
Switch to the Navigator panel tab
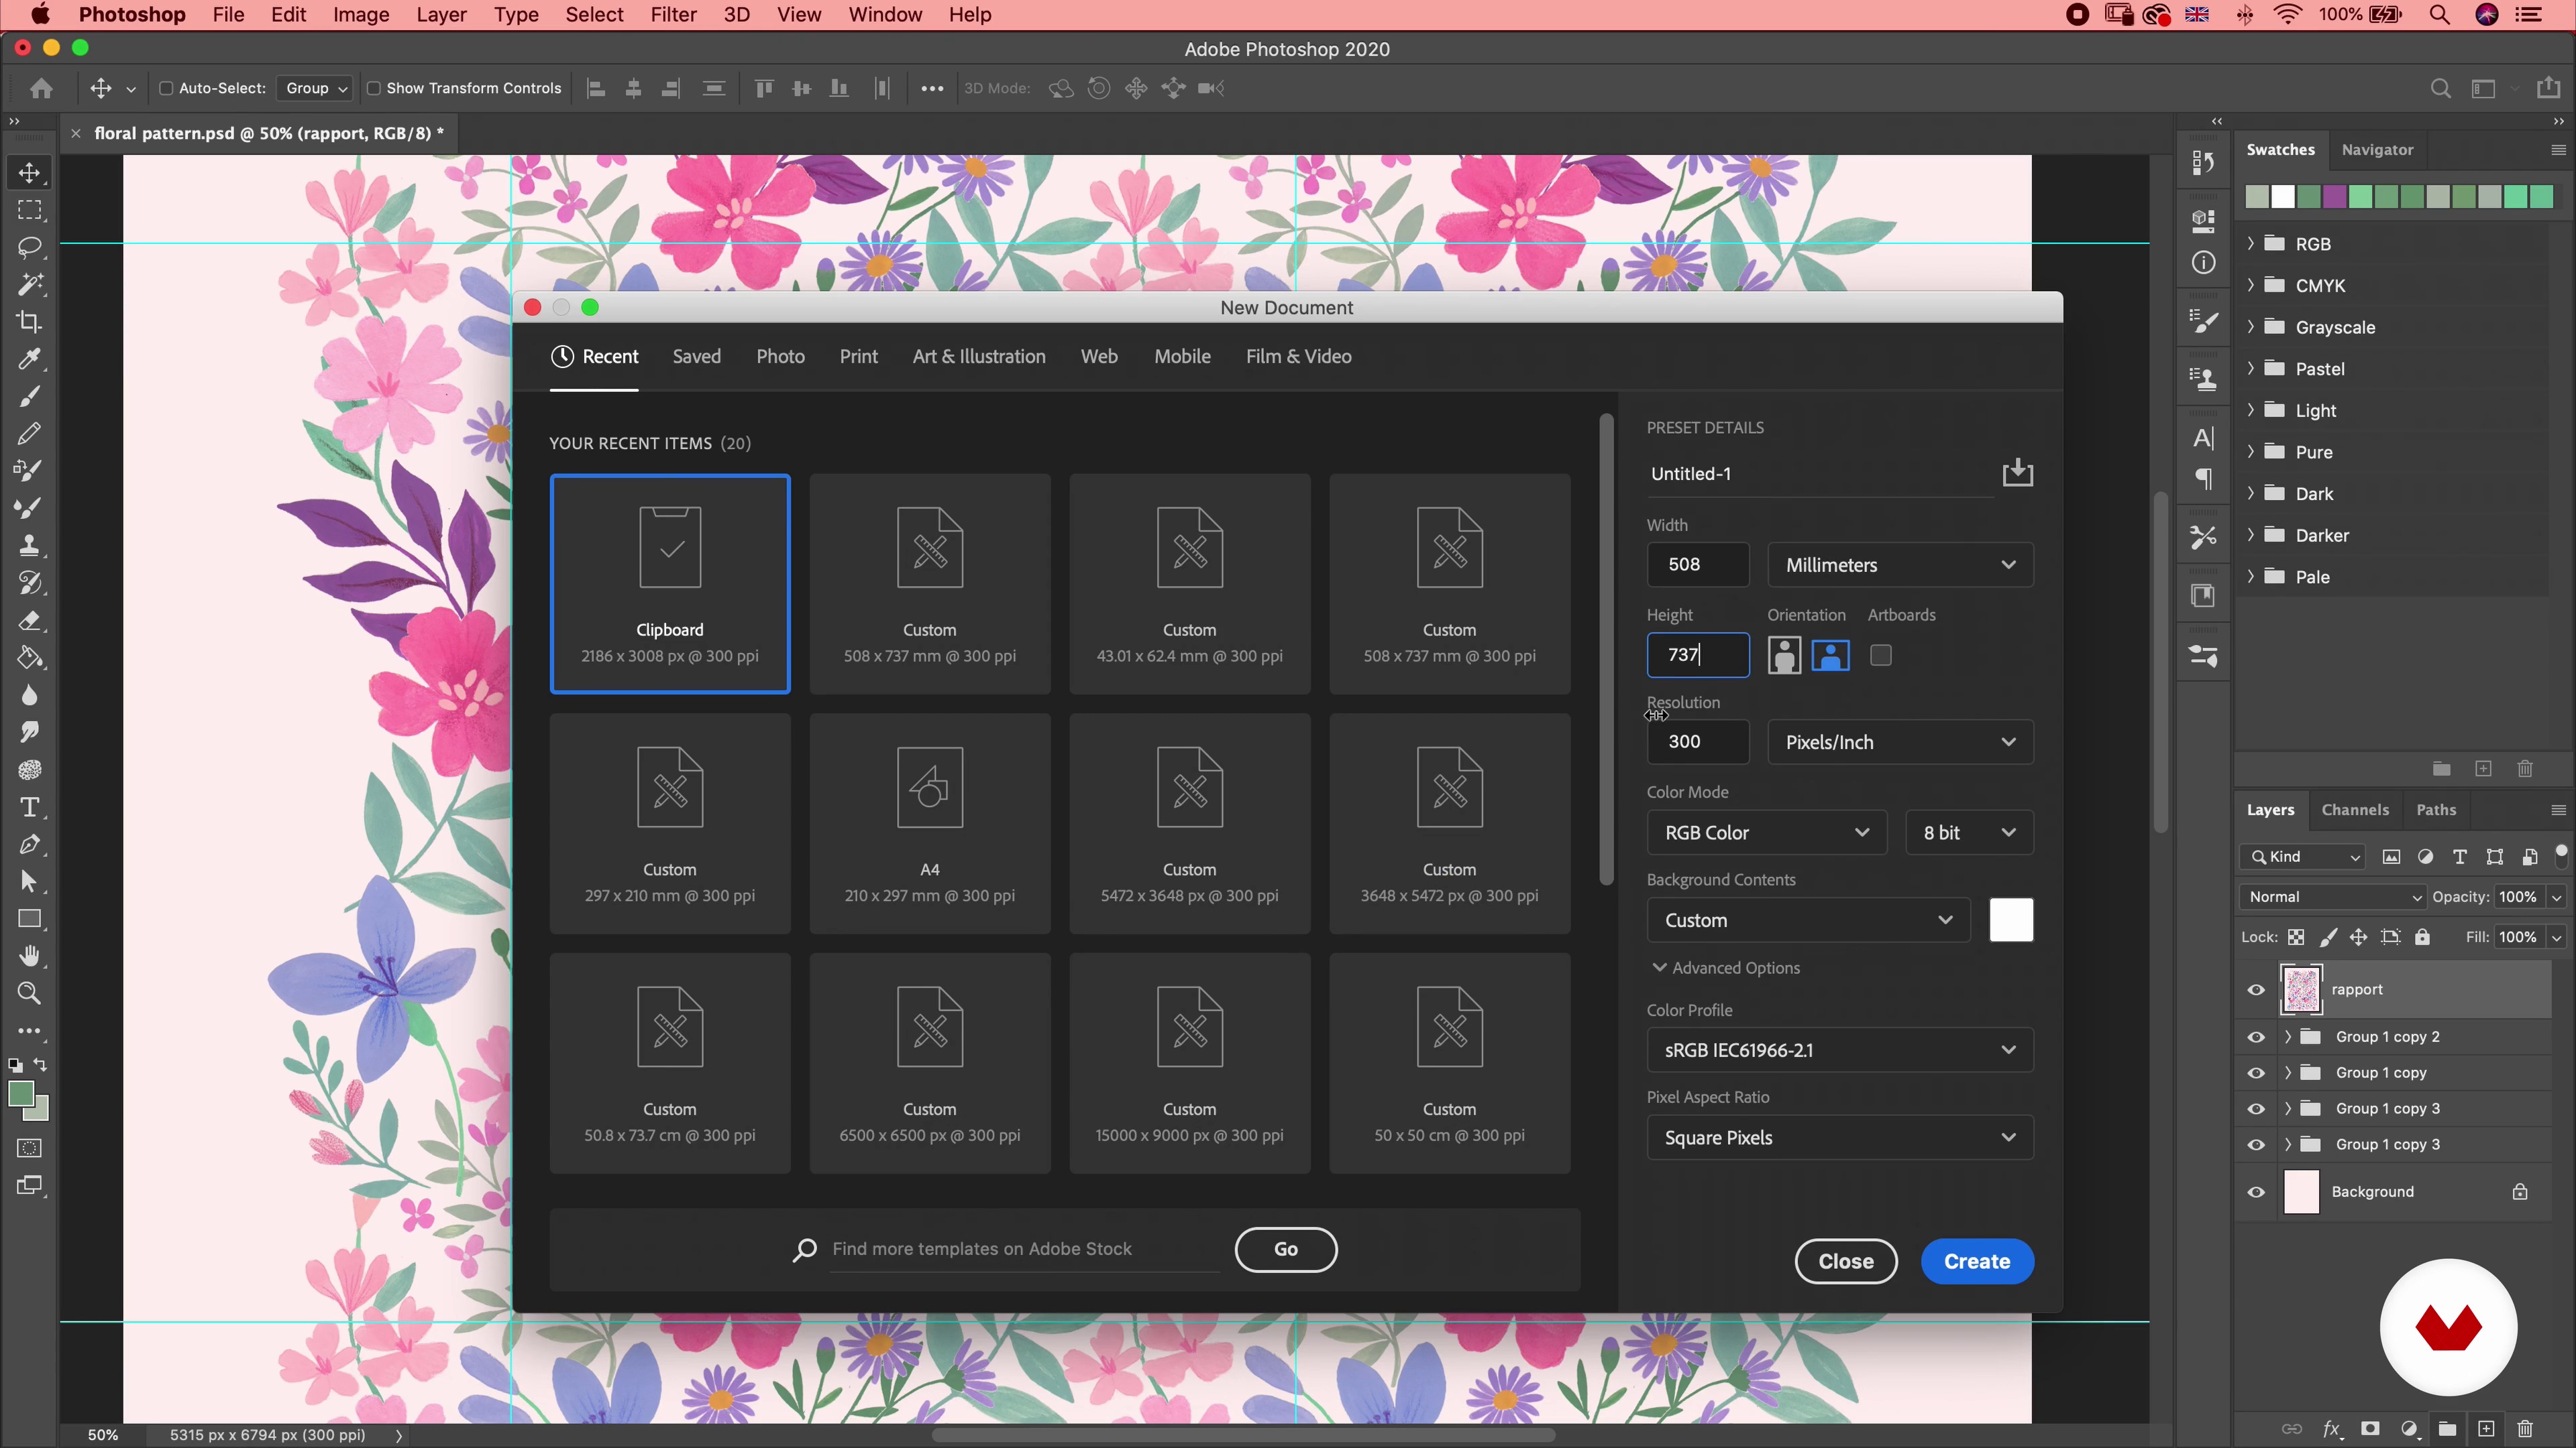[2377, 150]
